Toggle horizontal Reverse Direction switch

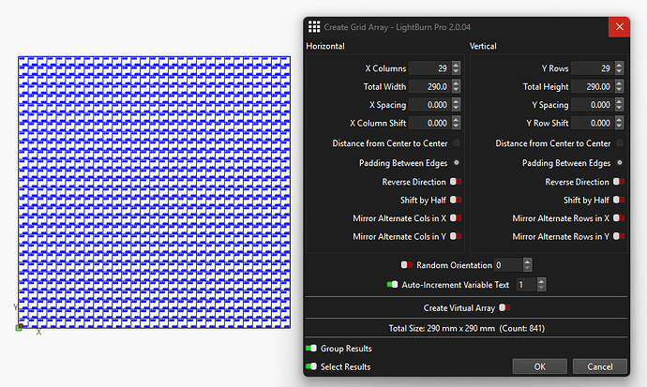coord(456,182)
